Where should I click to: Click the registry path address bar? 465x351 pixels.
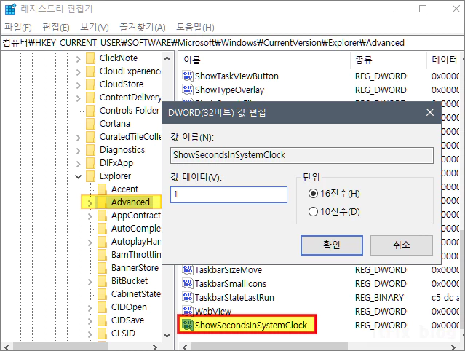pyautogui.click(x=233, y=43)
